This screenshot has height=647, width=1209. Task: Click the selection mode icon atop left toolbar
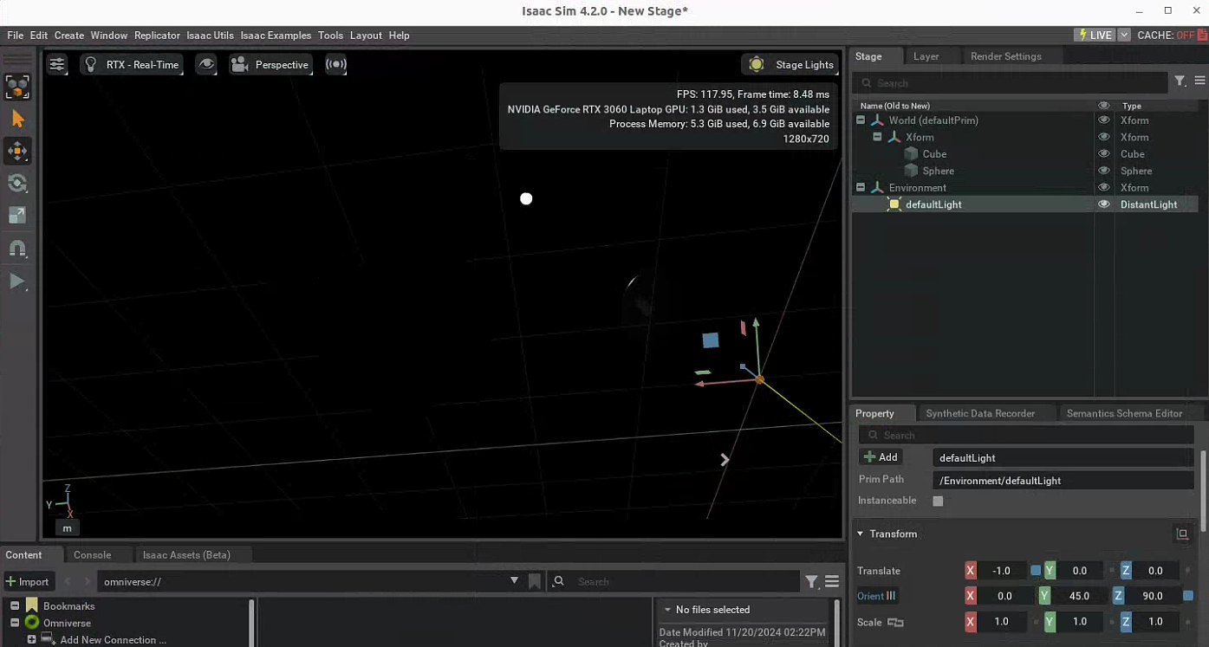click(x=17, y=86)
